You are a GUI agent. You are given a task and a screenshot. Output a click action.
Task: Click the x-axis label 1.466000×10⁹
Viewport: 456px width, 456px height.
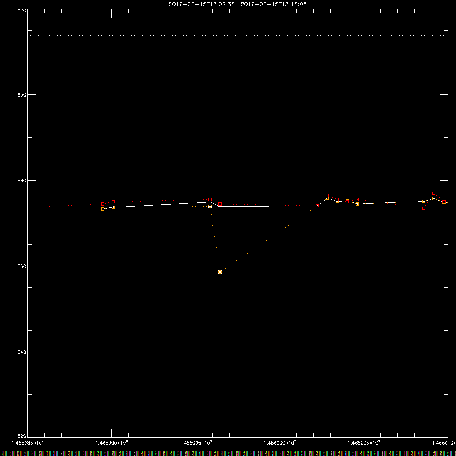click(280, 443)
